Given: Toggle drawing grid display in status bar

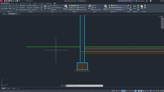Looking at the screenshot, I should coord(117,91).
